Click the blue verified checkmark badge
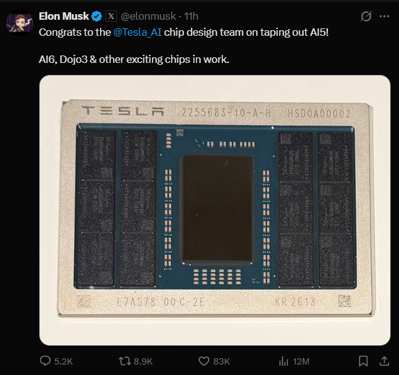Screen dimensions: 399x375 pyautogui.click(x=97, y=16)
